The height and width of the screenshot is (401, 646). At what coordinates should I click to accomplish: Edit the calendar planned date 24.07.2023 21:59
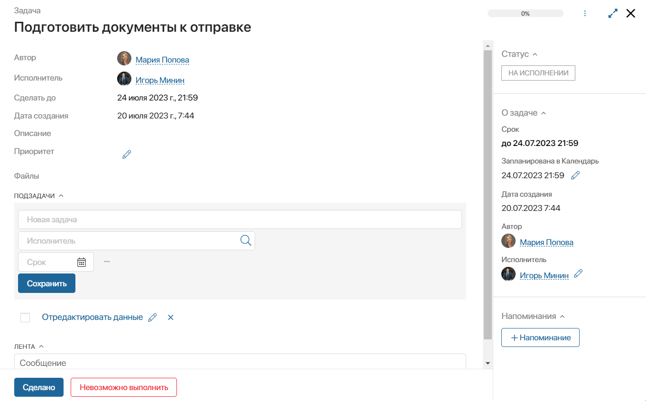[575, 175]
